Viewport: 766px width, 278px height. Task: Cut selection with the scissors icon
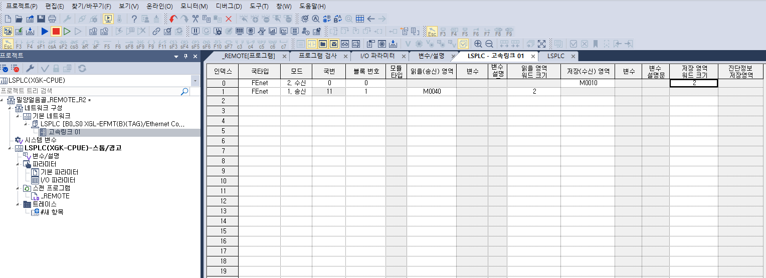click(196, 19)
